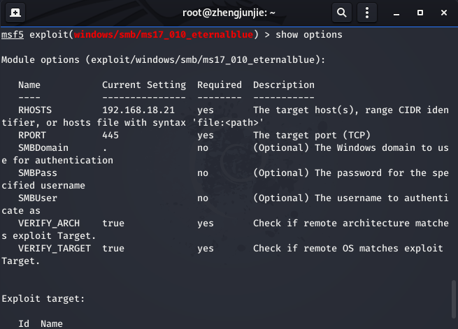458x329 pixels.
Task: Click the 'show options' command text
Action: 309,35
